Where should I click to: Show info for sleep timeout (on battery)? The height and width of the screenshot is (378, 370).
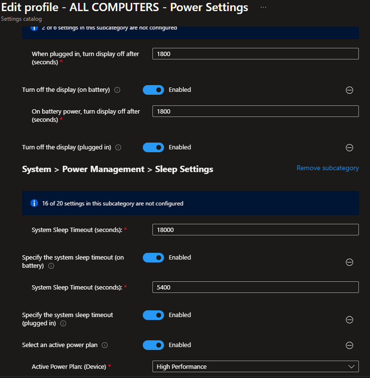coord(51,266)
